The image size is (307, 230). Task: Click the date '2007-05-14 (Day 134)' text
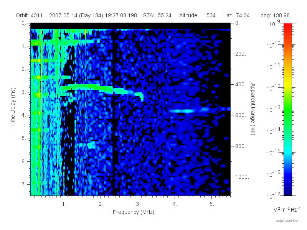click(76, 15)
